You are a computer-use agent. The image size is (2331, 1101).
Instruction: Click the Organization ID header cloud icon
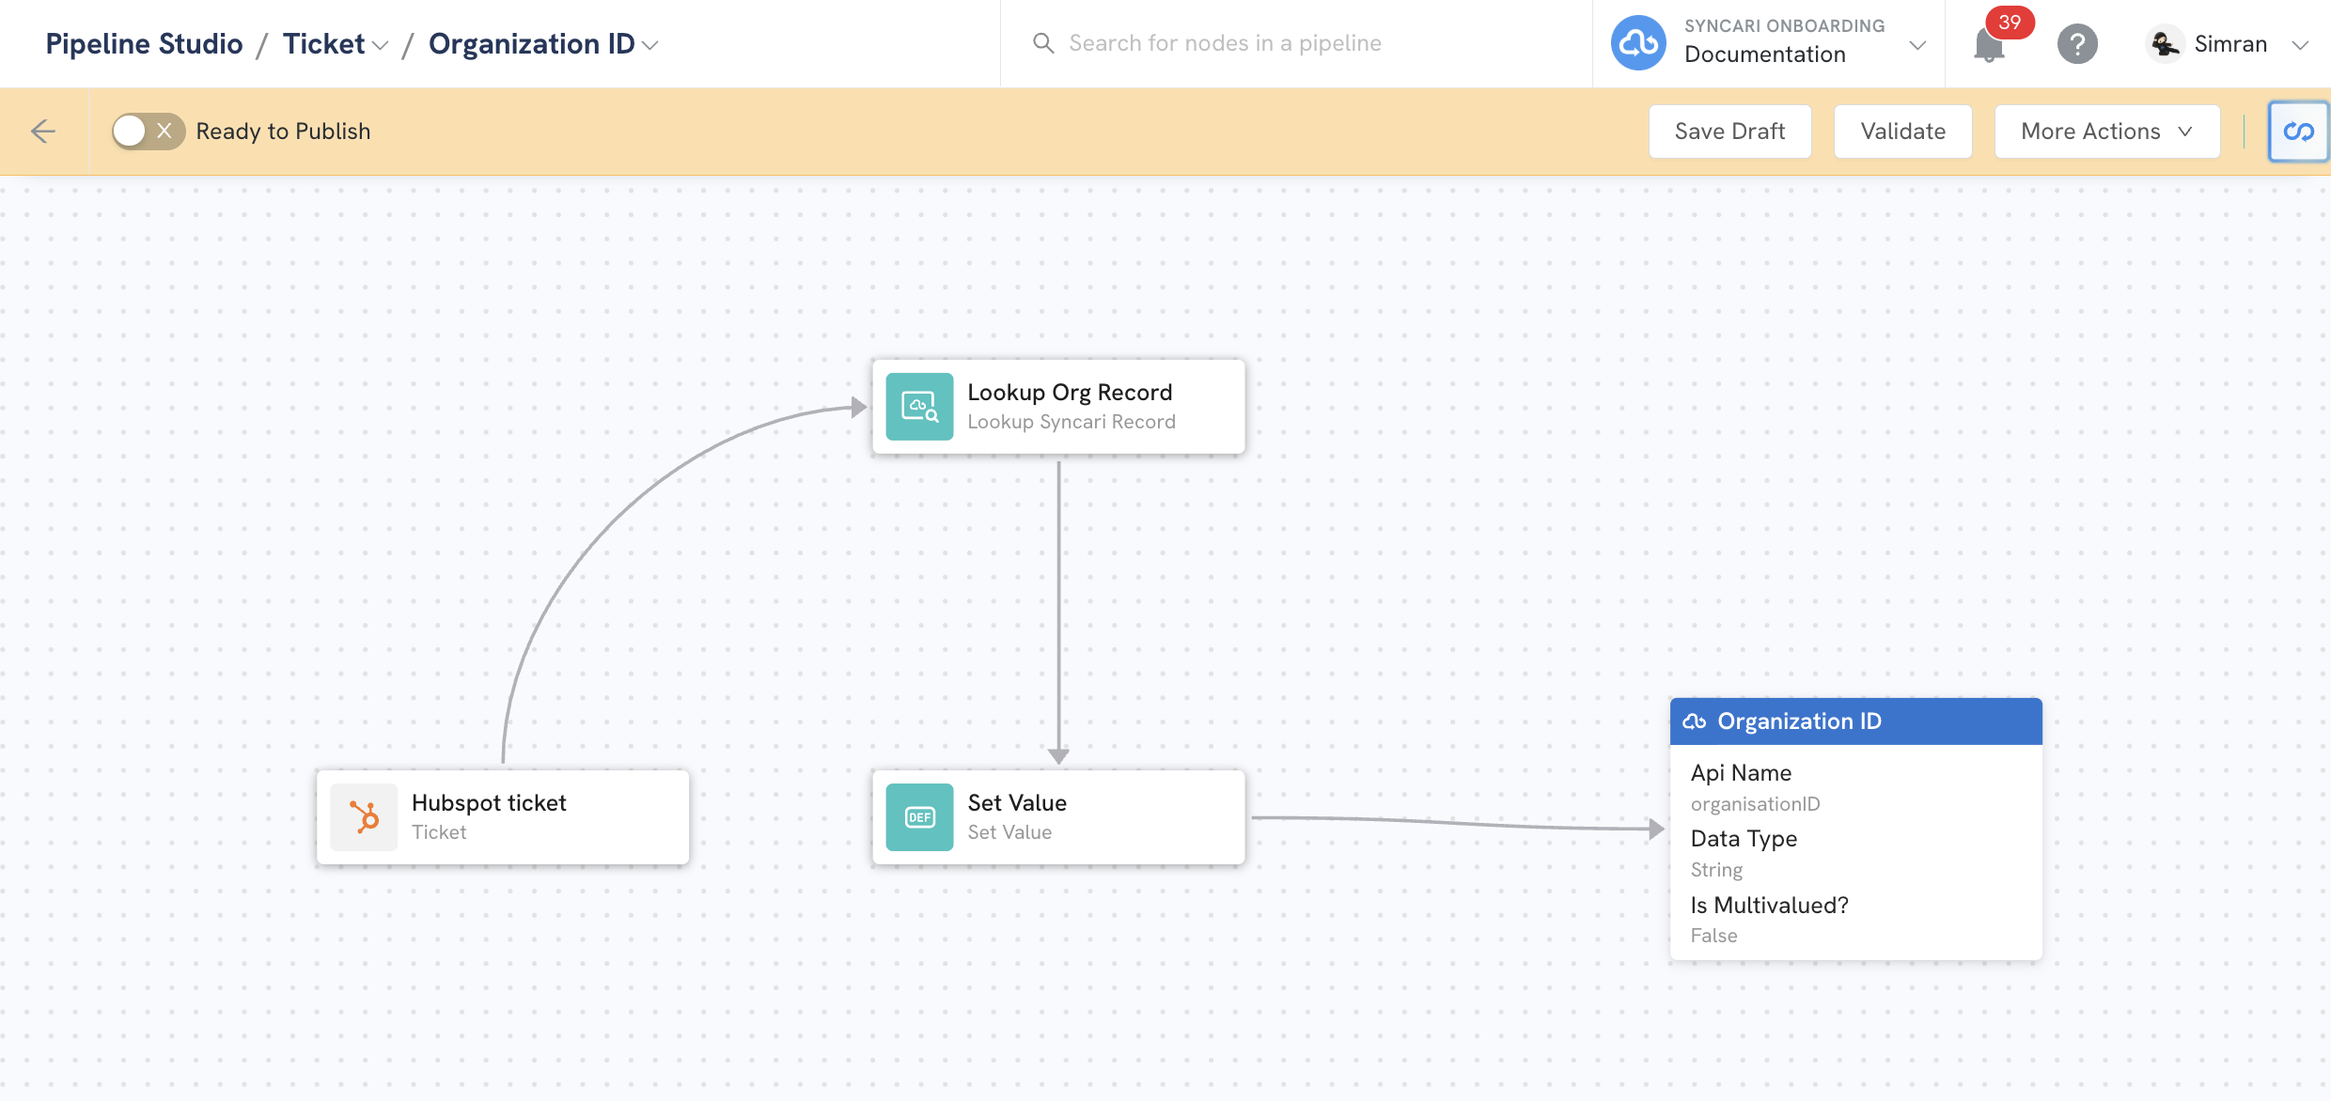(1695, 721)
